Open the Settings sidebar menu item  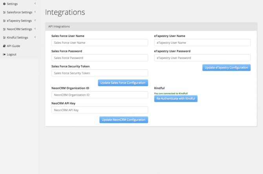pos(19,4)
